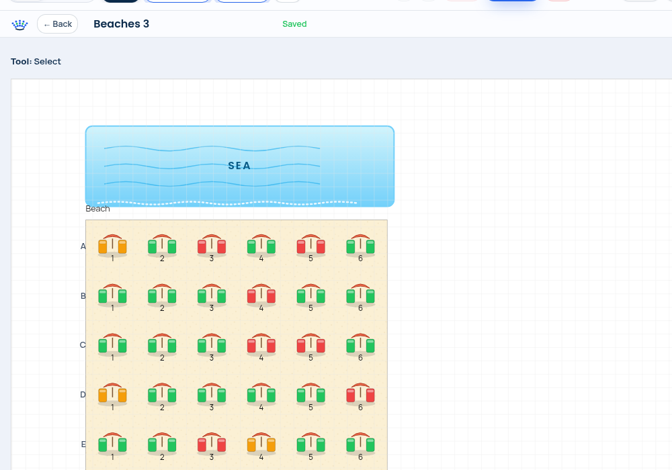Viewport: 672px width, 470px height.
Task: Select the orange umbrella A1
Action: pos(112,246)
